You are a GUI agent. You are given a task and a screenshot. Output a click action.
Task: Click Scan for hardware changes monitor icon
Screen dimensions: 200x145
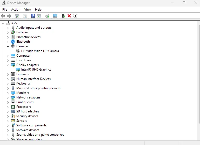pos(55,16)
